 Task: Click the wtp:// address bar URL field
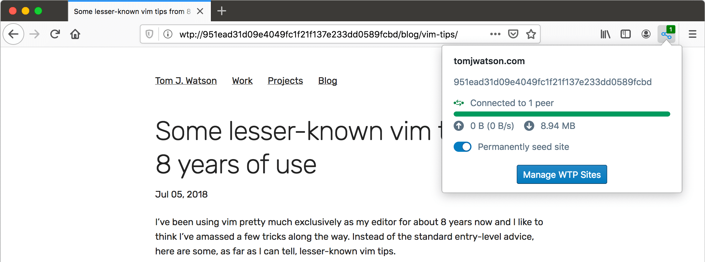(319, 34)
